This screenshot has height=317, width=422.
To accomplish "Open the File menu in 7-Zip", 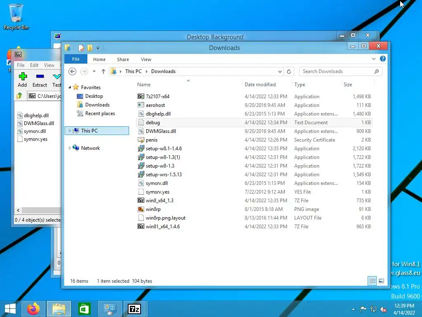I will tap(21, 65).
